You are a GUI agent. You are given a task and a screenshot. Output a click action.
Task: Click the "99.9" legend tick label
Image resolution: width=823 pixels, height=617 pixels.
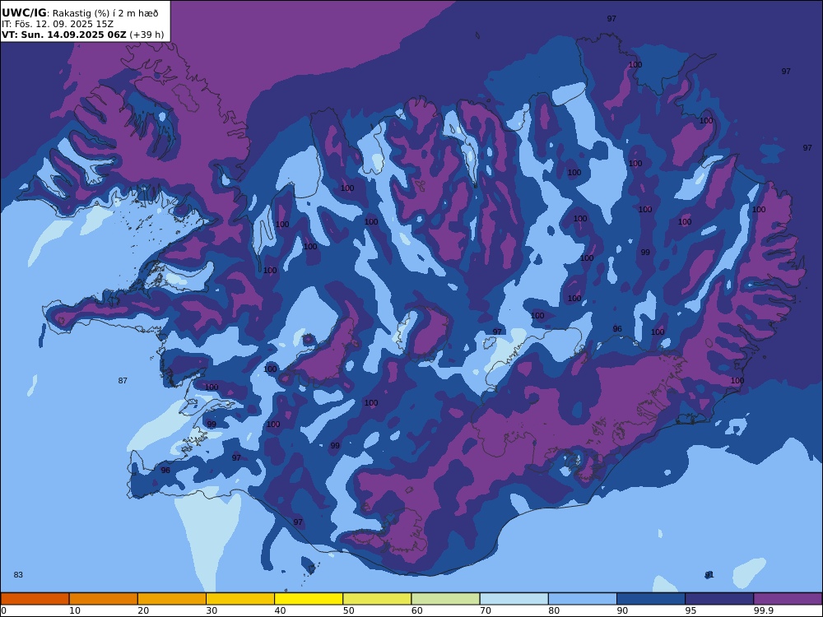[763, 610]
